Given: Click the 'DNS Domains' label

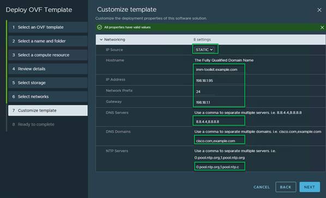Looking at the screenshot, I should (118, 132).
